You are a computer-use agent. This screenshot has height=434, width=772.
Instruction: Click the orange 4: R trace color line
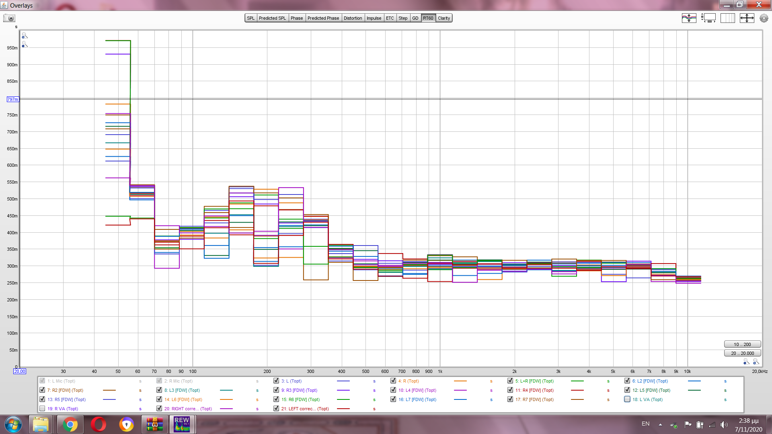click(x=460, y=381)
